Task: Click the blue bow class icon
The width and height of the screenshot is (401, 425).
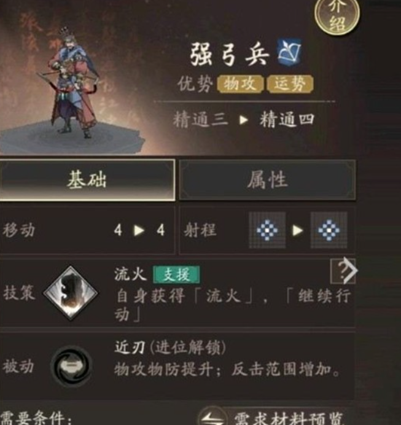Action: [289, 53]
